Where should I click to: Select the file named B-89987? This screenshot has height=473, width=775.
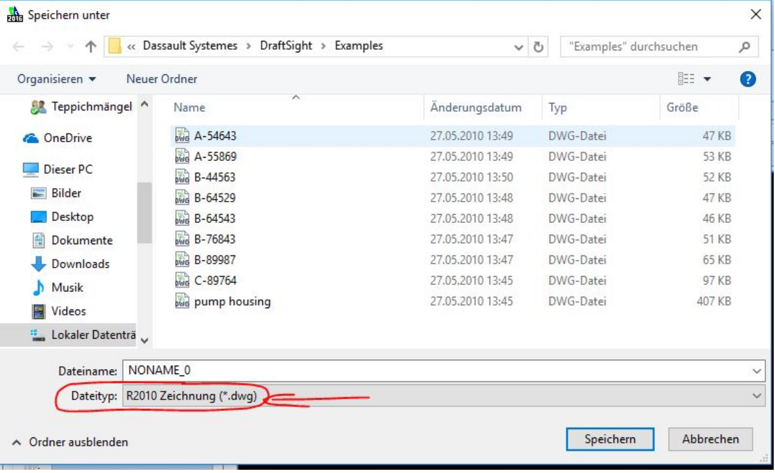(215, 260)
